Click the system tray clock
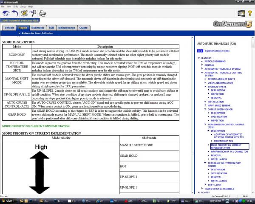 (x=249, y=201)
